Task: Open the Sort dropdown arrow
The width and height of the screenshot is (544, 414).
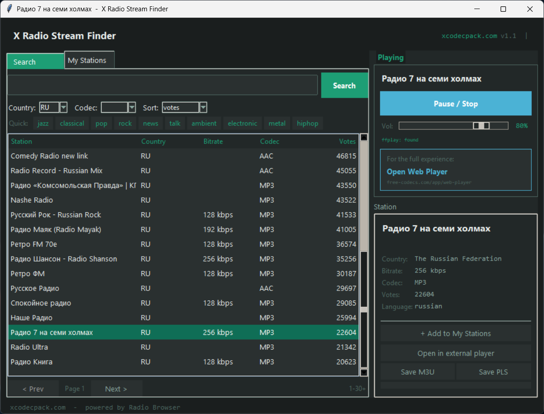Action: click(203, 108)
